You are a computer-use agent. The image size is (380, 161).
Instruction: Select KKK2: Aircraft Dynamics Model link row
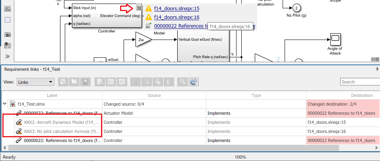[x=190, y=122]
